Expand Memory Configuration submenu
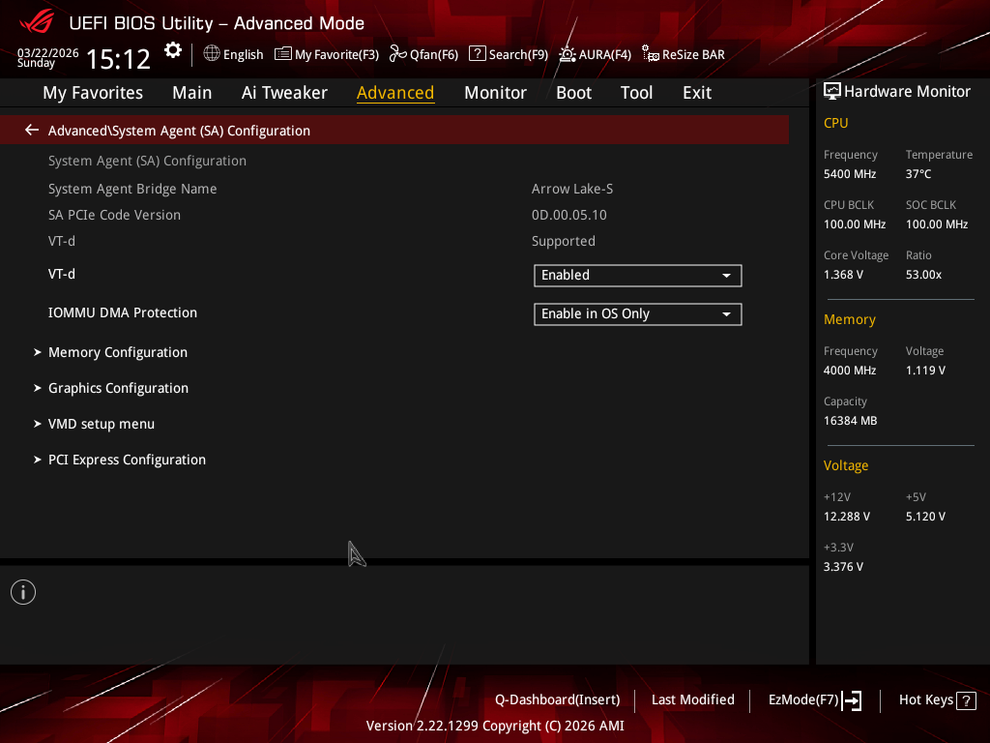990x743 pixels. pyautogui.click(x=117, y=352)
